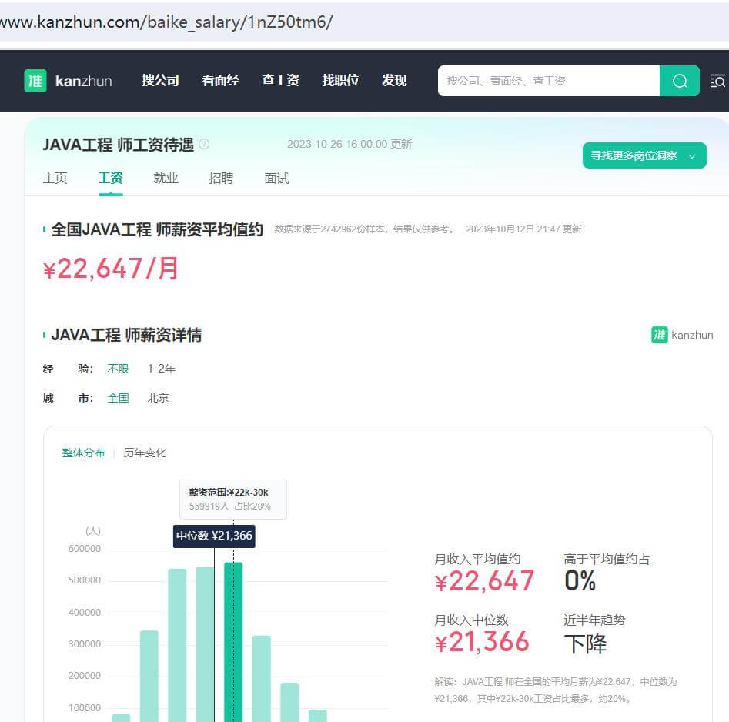Show the 历年变化 chart view
729x722 pixels.
coord(145,453)
